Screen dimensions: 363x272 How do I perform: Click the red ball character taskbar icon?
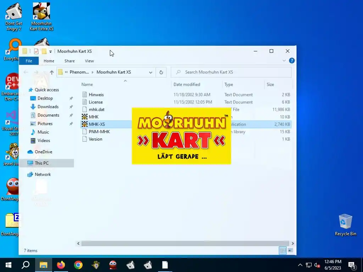(113, 265)
